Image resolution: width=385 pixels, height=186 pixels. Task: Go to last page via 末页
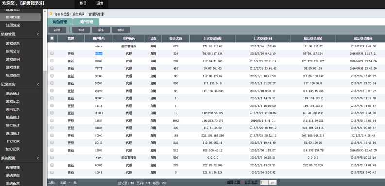click(254, 182)
